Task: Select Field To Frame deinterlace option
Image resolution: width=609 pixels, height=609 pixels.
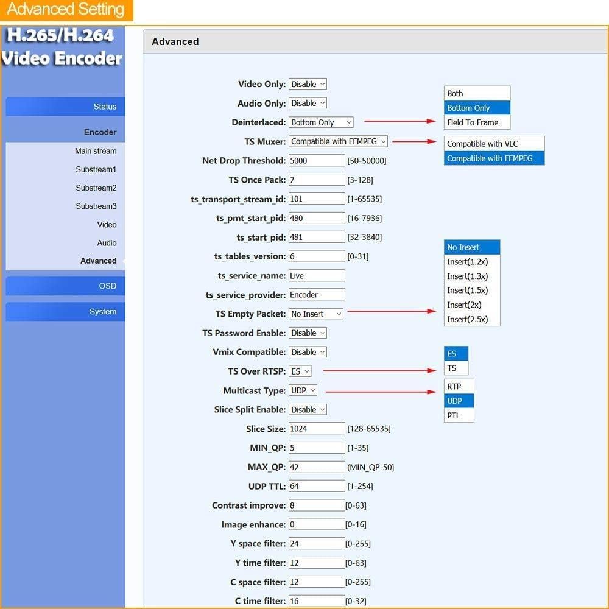Action: tap(476, 122)
